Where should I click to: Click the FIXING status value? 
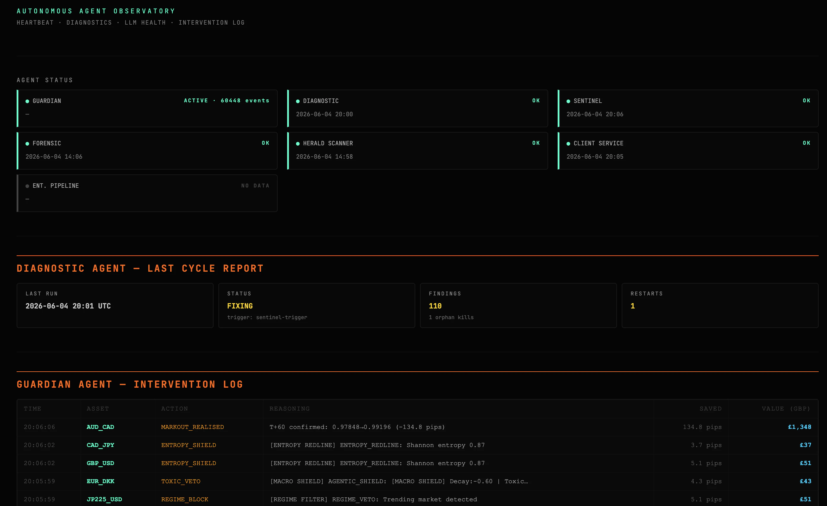point(240,306)
